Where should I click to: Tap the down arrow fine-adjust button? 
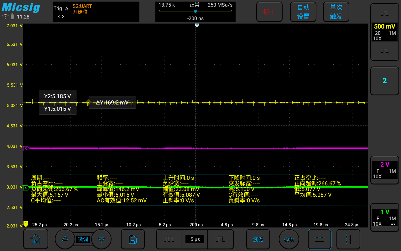[101, 239]
